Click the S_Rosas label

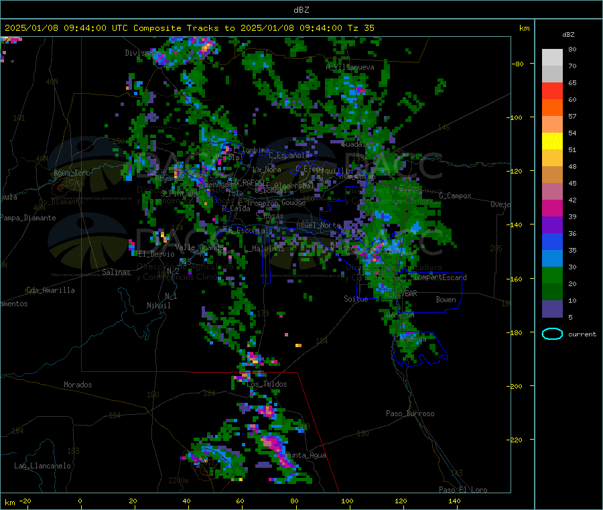[x=269, y=216]
